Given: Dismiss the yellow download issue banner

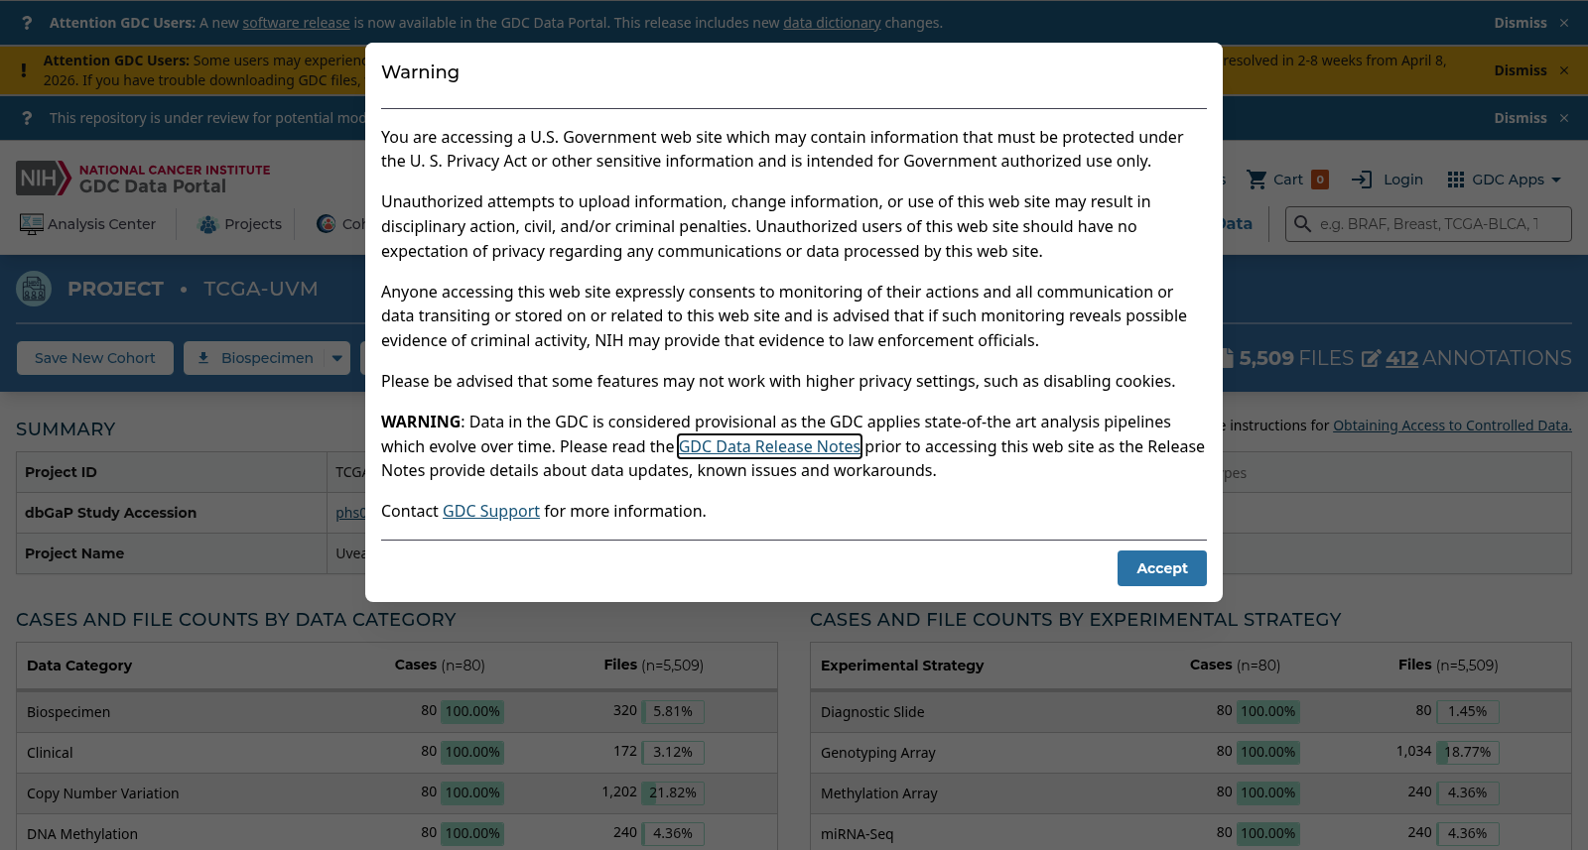Looking at the screenshot, I should pos(1531,70).
